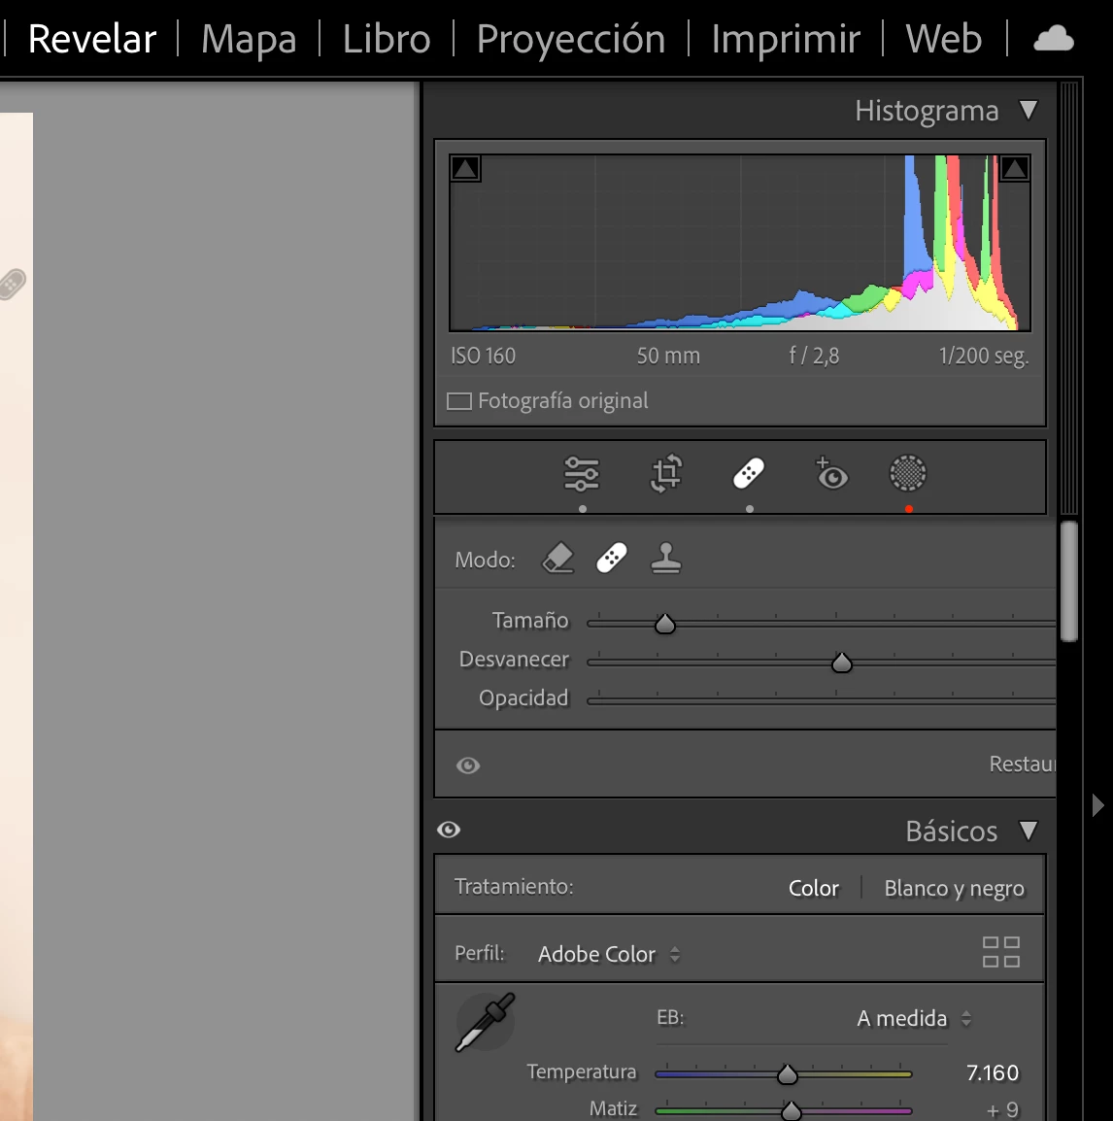Viewport: 1113px width, 1121px height.
Task: Click the Temperatura value 7.160 field
Action: click(x=993, y=1072)
